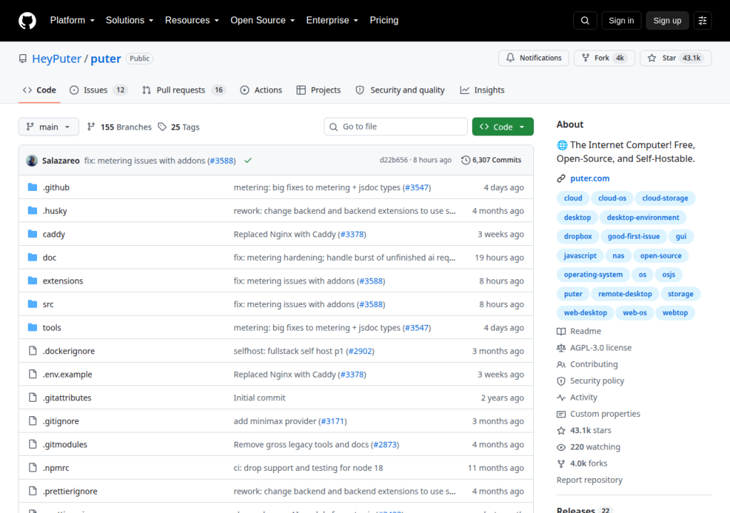Click the 220 watching eye icon

pos(561,447)
